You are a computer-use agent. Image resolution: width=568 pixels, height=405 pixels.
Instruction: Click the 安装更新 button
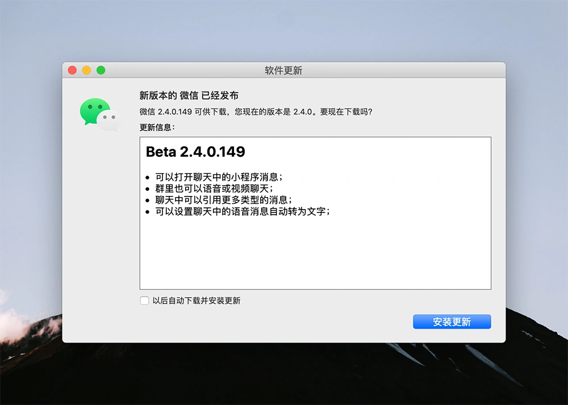452,322
